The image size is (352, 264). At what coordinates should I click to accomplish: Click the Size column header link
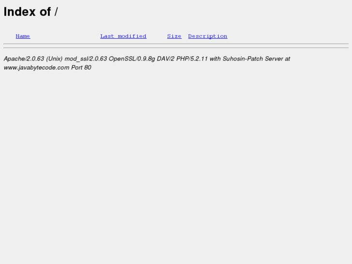point(174,36)
